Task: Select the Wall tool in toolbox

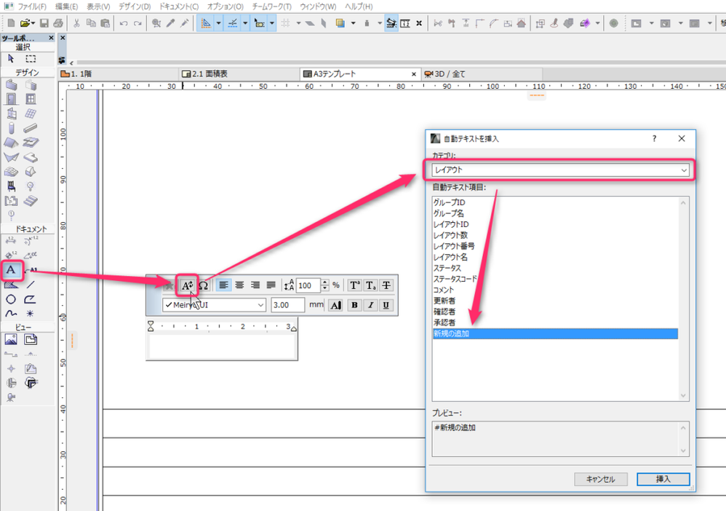Action: click(11, 84)
